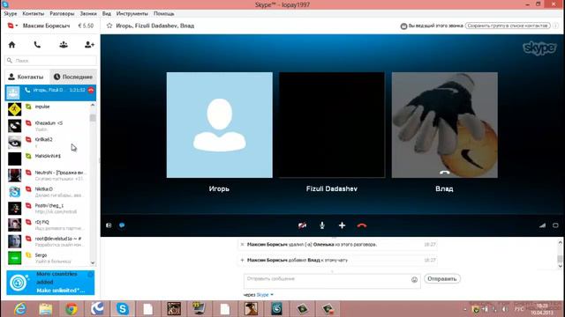Toggle the crossed-out video camera button
Screen dimensions: 565x317
[302, 225]
